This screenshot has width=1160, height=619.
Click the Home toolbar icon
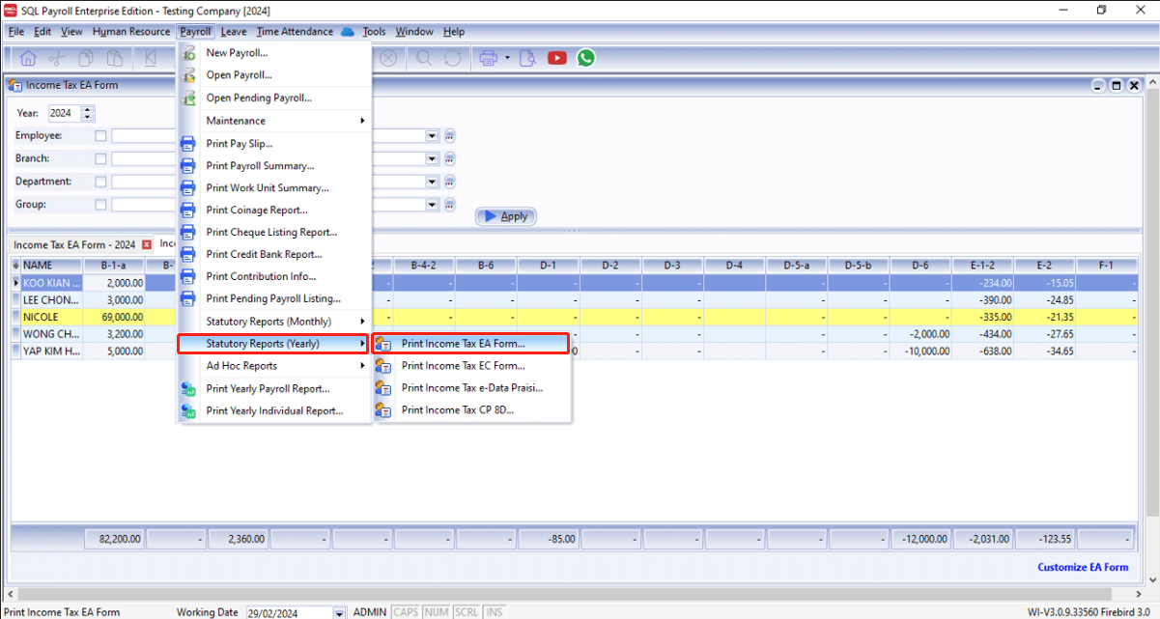[x=27, y=58]
